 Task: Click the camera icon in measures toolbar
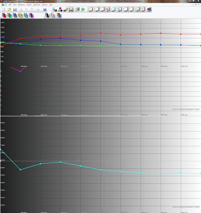pos(77,9)
